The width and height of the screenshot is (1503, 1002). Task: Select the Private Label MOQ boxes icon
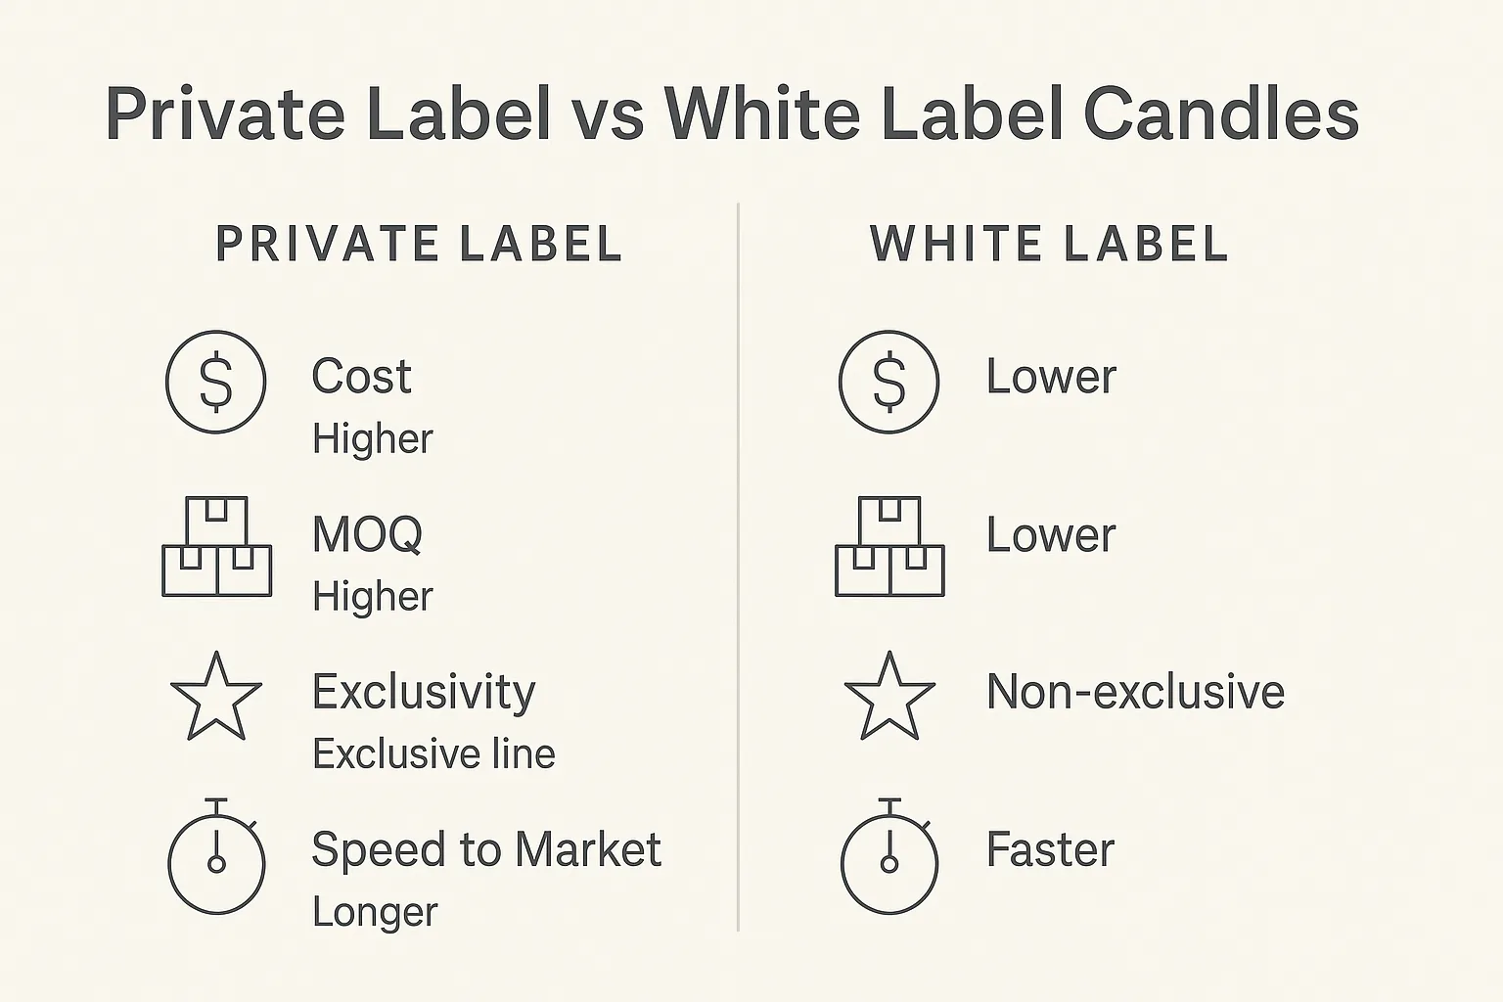(x=216, y=547)
